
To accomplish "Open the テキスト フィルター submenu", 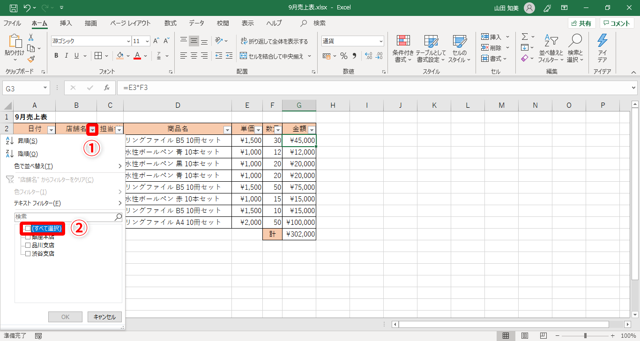I will [62, 203].
